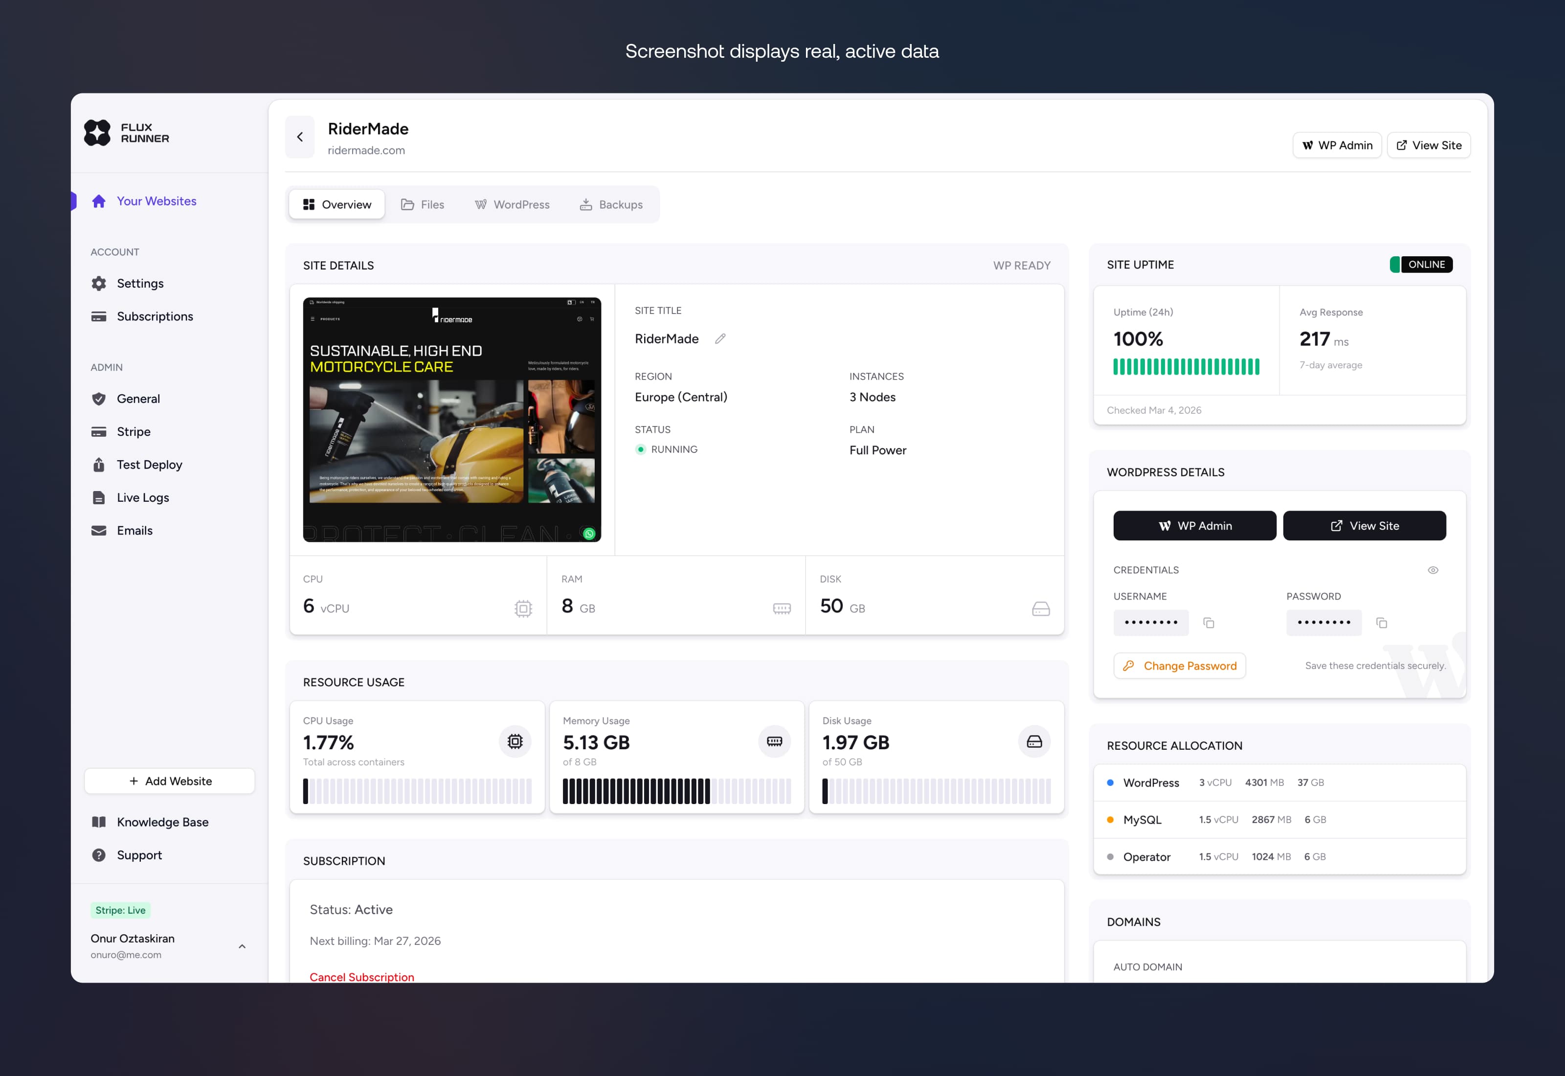Viewport: 1565px width, 1076px height.
Task: Switch to the Files tab
Action: click(423, 204)
